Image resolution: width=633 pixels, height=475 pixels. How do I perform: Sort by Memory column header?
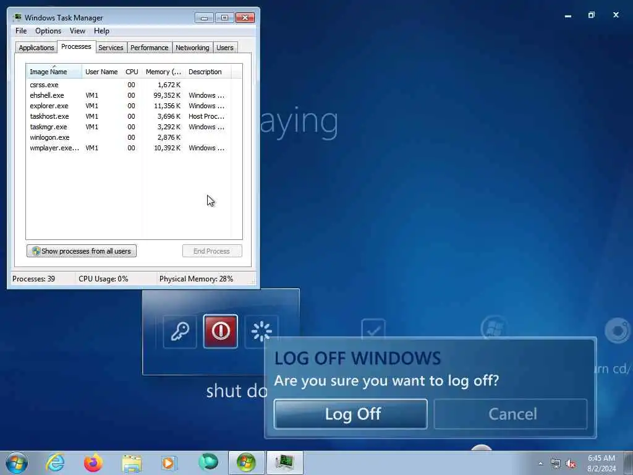click(x=163, y=72)
